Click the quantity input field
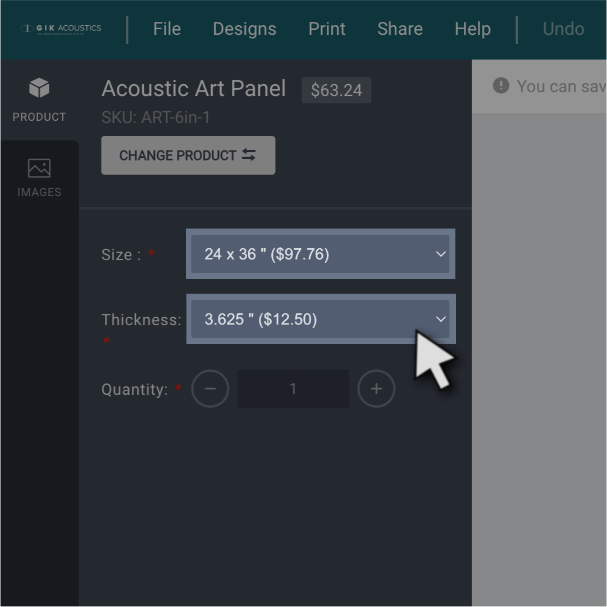 pos(293,389)
